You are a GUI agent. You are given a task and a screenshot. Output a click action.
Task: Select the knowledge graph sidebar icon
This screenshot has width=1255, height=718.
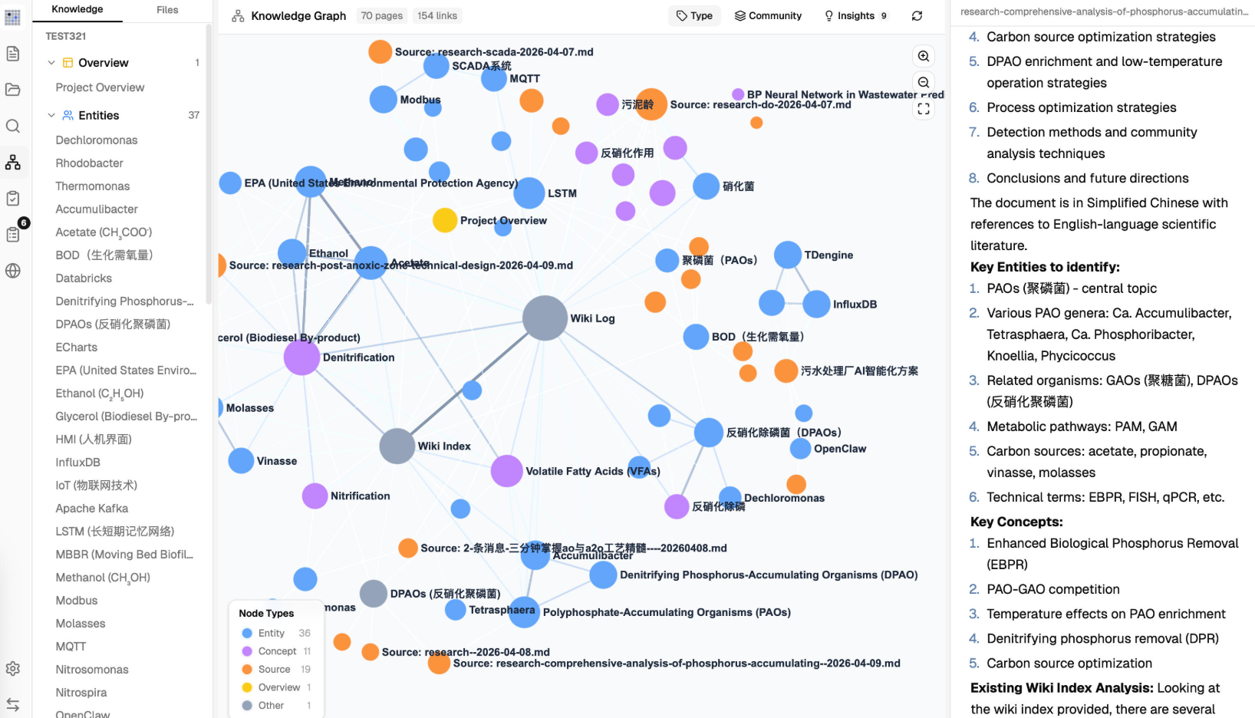13,162
